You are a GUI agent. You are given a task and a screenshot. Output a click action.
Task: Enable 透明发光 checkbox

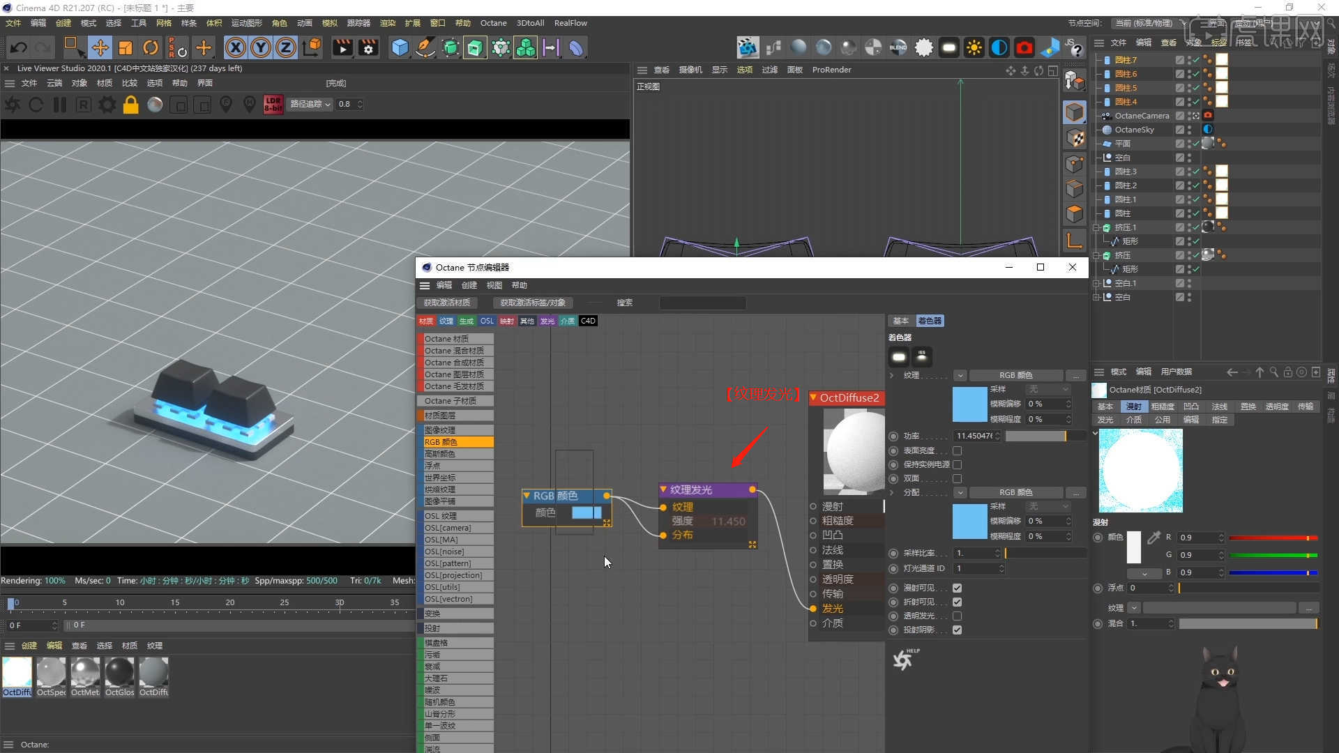958,616
